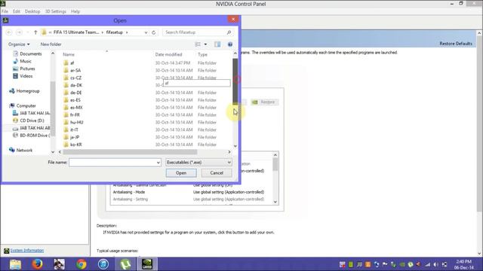The height and width of the screenshot is (271, 483).
Task: Select the af folder icon
Action: (66, 62)
